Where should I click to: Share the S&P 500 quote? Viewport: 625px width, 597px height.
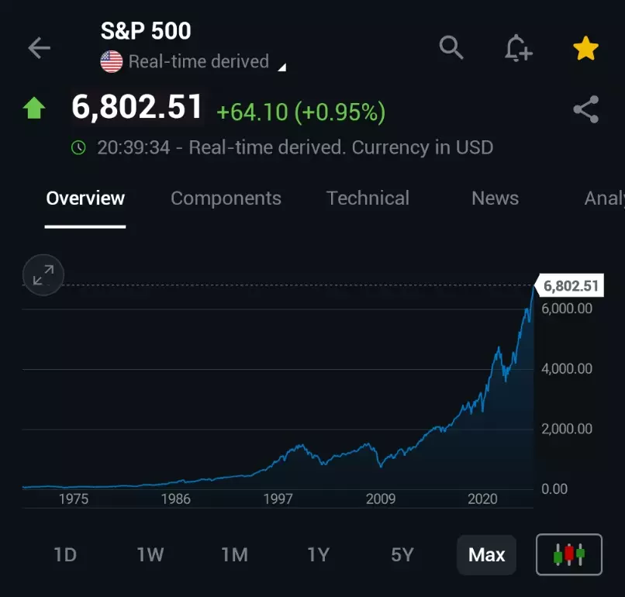pos(585,109)
